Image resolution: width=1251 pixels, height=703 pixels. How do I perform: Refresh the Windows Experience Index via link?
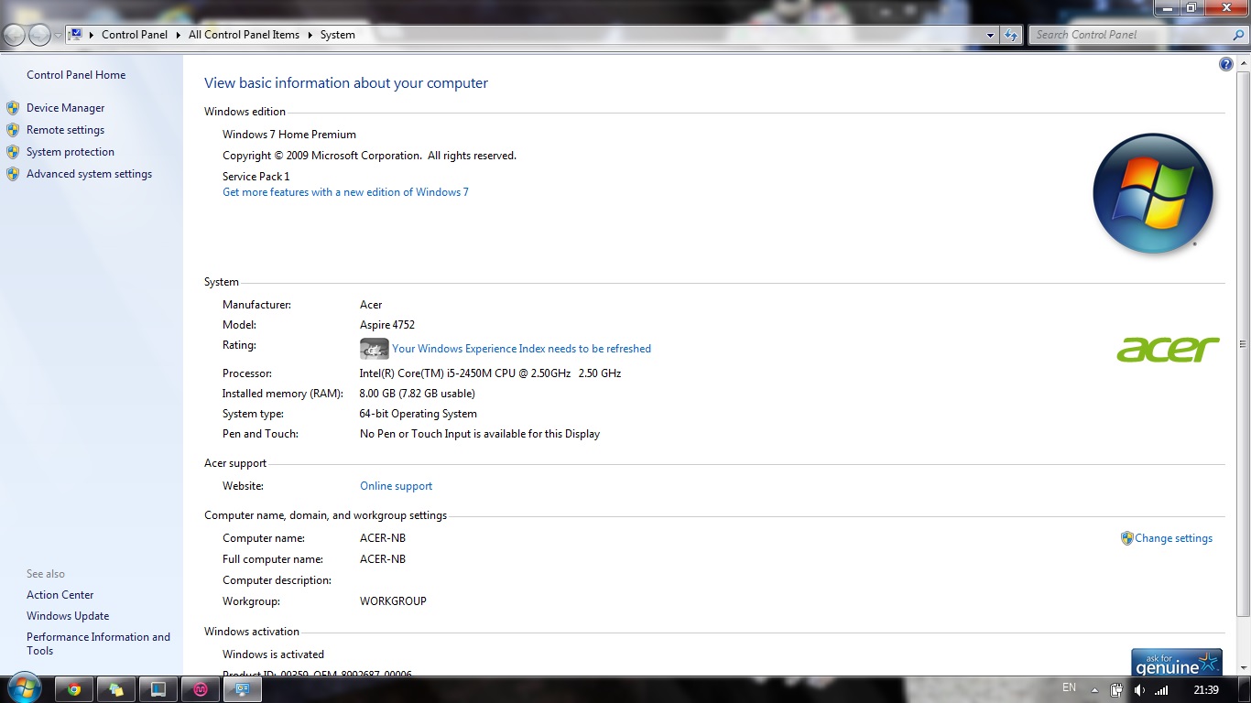tap(521, 349)
